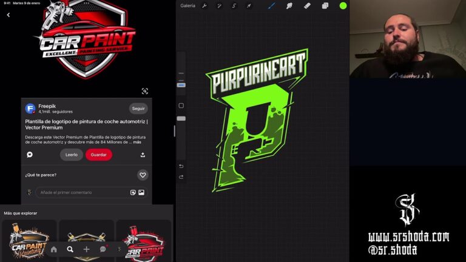Follow Freepik with the Seguir button
Viewport: 466px width, 262px height.
click(138, 109)
